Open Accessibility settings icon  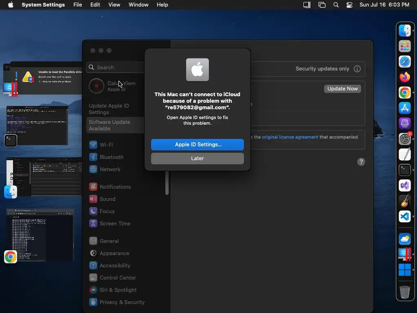pos(93,266)
